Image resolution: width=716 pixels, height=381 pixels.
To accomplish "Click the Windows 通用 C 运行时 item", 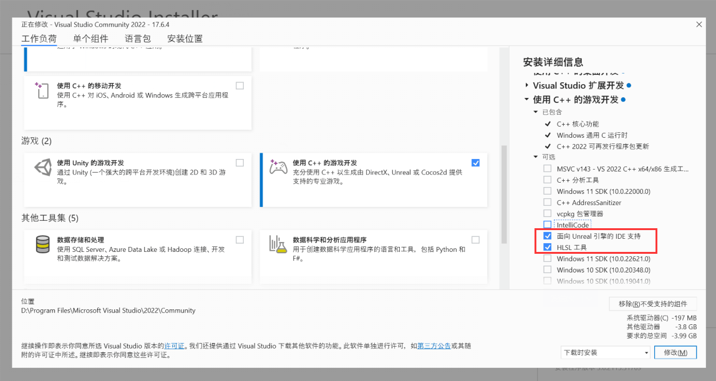I will pos(592,135).
